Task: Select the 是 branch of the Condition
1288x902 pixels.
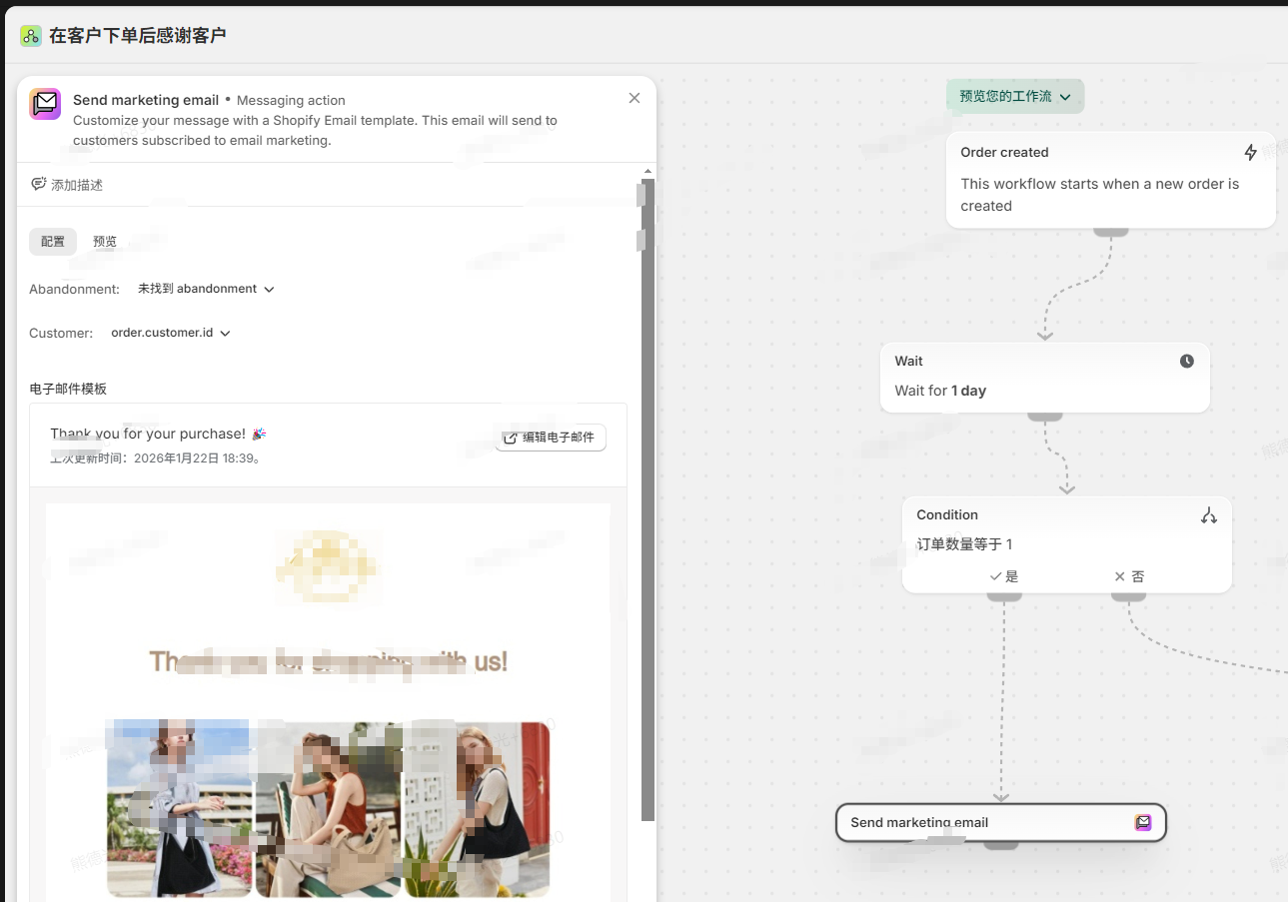Action: click(1004, 576)
